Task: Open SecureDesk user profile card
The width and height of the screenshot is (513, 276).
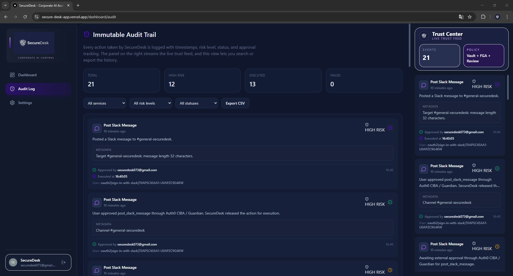Action: click(38, 262)
